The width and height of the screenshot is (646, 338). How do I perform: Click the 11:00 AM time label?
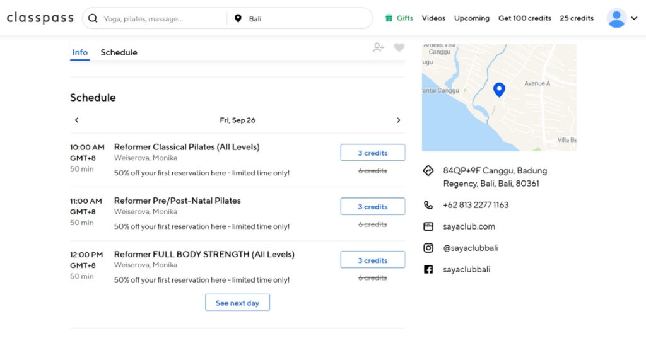tap(86, 201)
